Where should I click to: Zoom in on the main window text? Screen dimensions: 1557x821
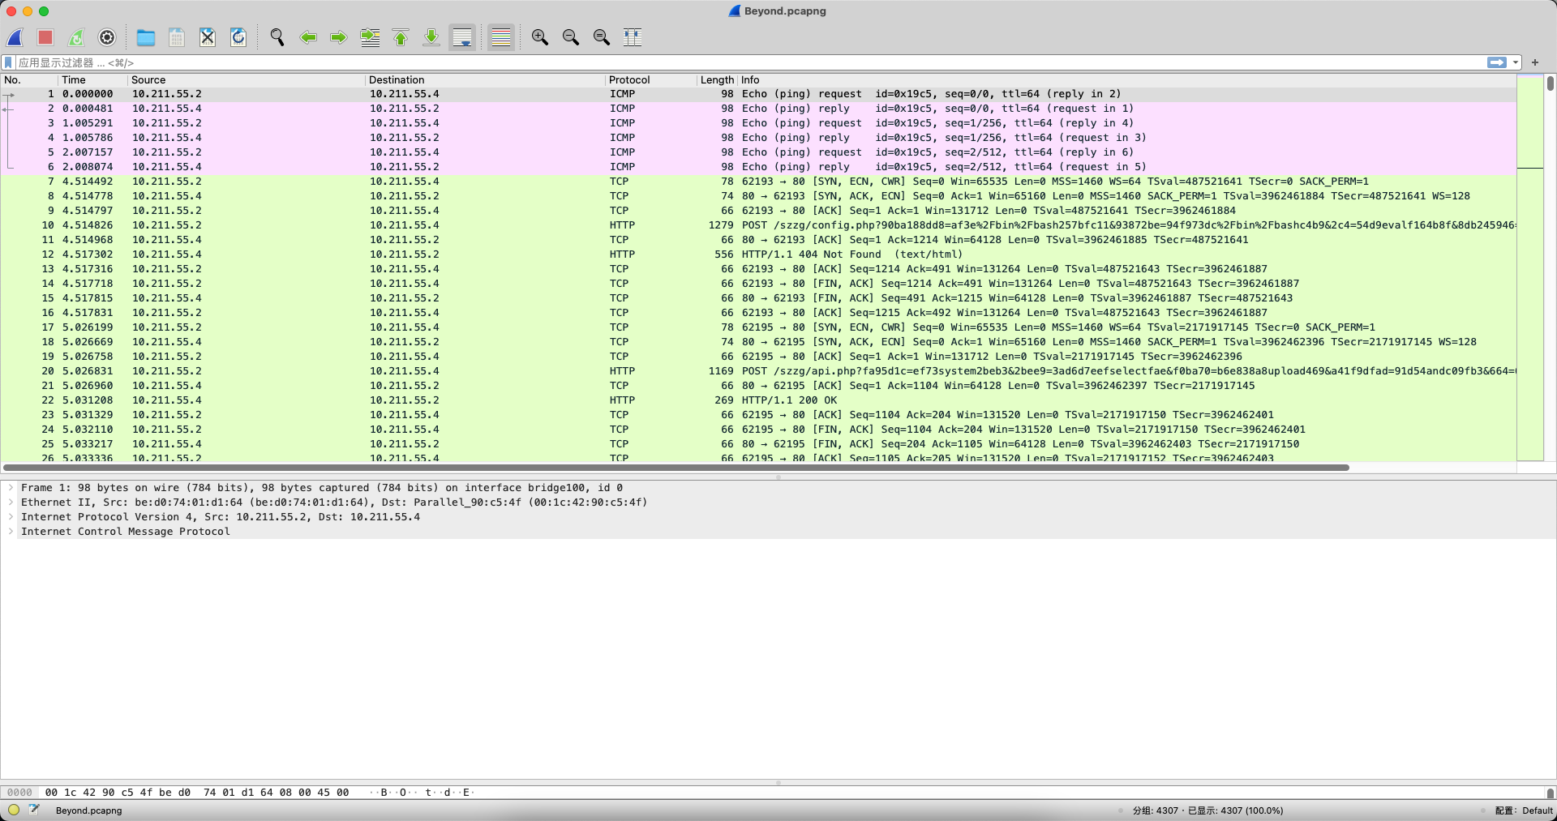click(540, 37)
